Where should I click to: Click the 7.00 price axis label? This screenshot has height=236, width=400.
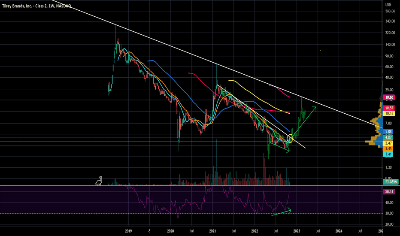click(x=388, y=123)
